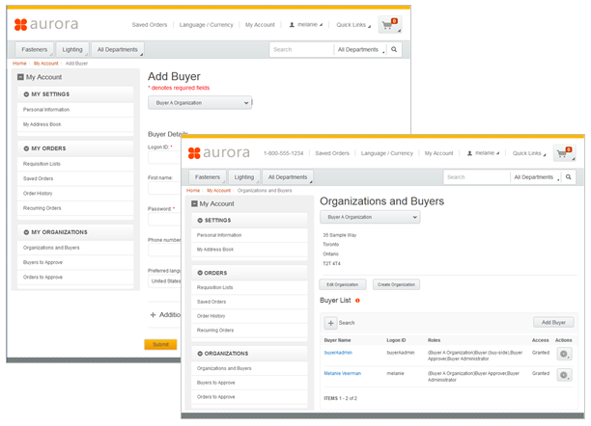Click in Search field of Add Buyer window

[301, 50]
